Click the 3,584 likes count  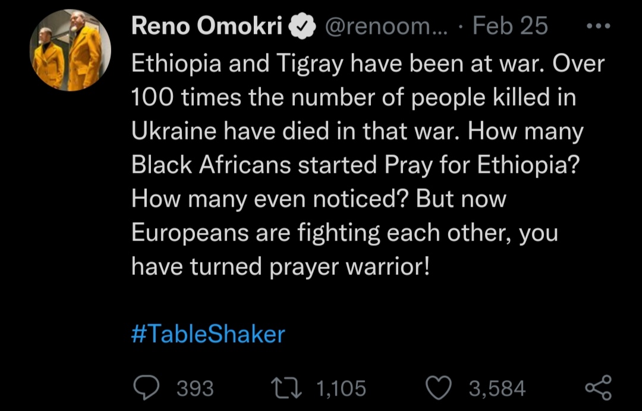[497, 388]
